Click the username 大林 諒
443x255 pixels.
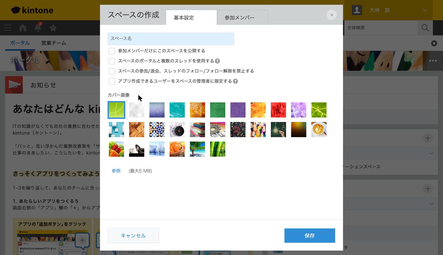coord(380,10)
